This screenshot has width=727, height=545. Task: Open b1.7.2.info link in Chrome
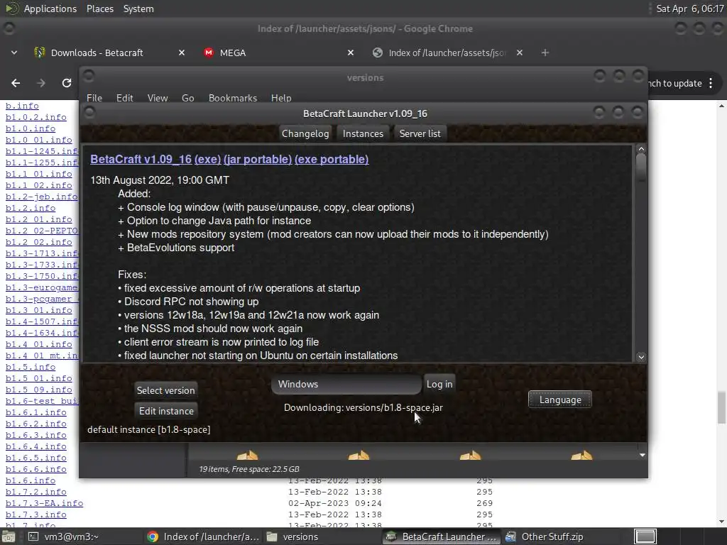(36, 492)
